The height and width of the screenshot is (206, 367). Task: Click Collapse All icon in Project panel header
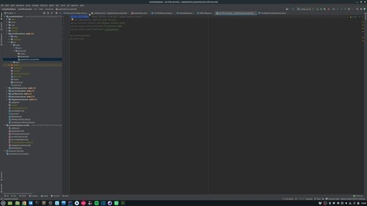[x=52, y=13]
